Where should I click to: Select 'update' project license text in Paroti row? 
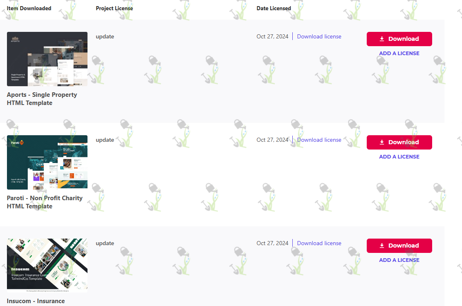(x=105, y=140)
